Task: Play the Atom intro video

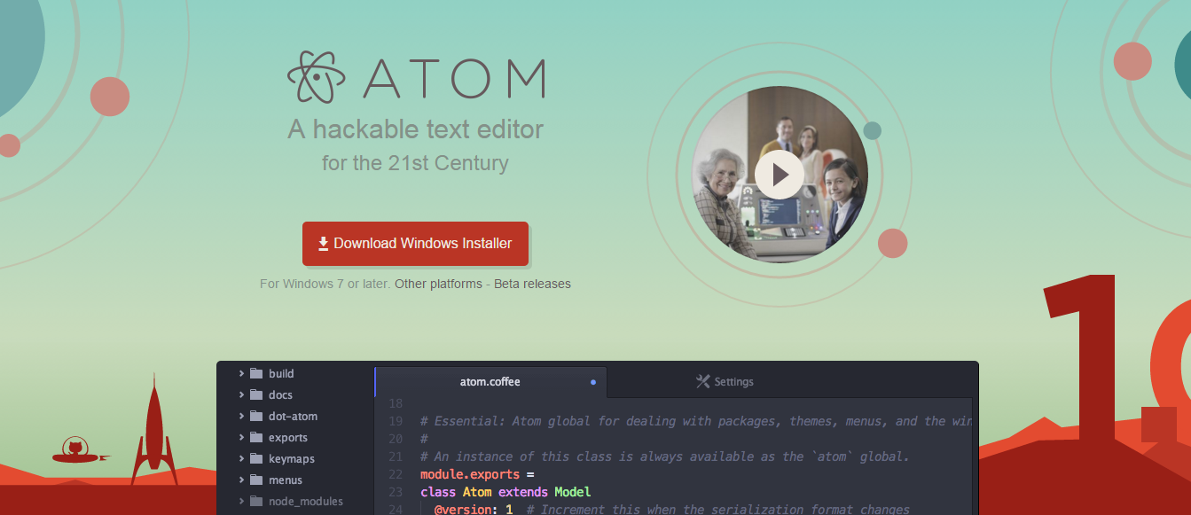Action: tap(780, 174)
